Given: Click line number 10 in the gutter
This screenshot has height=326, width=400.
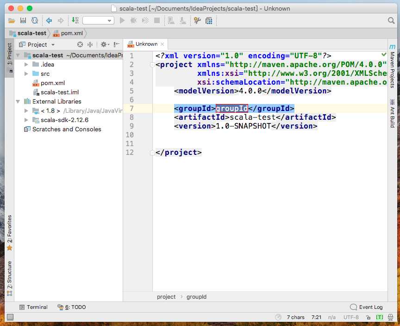Looking at the screenshot, I should click(x=130, y=135).
